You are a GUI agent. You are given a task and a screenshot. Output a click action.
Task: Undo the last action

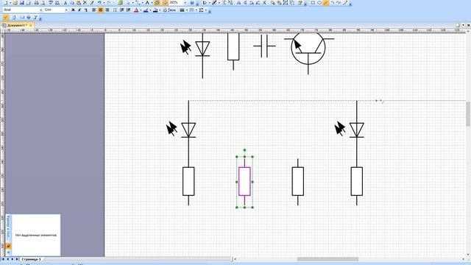point(99,3)
